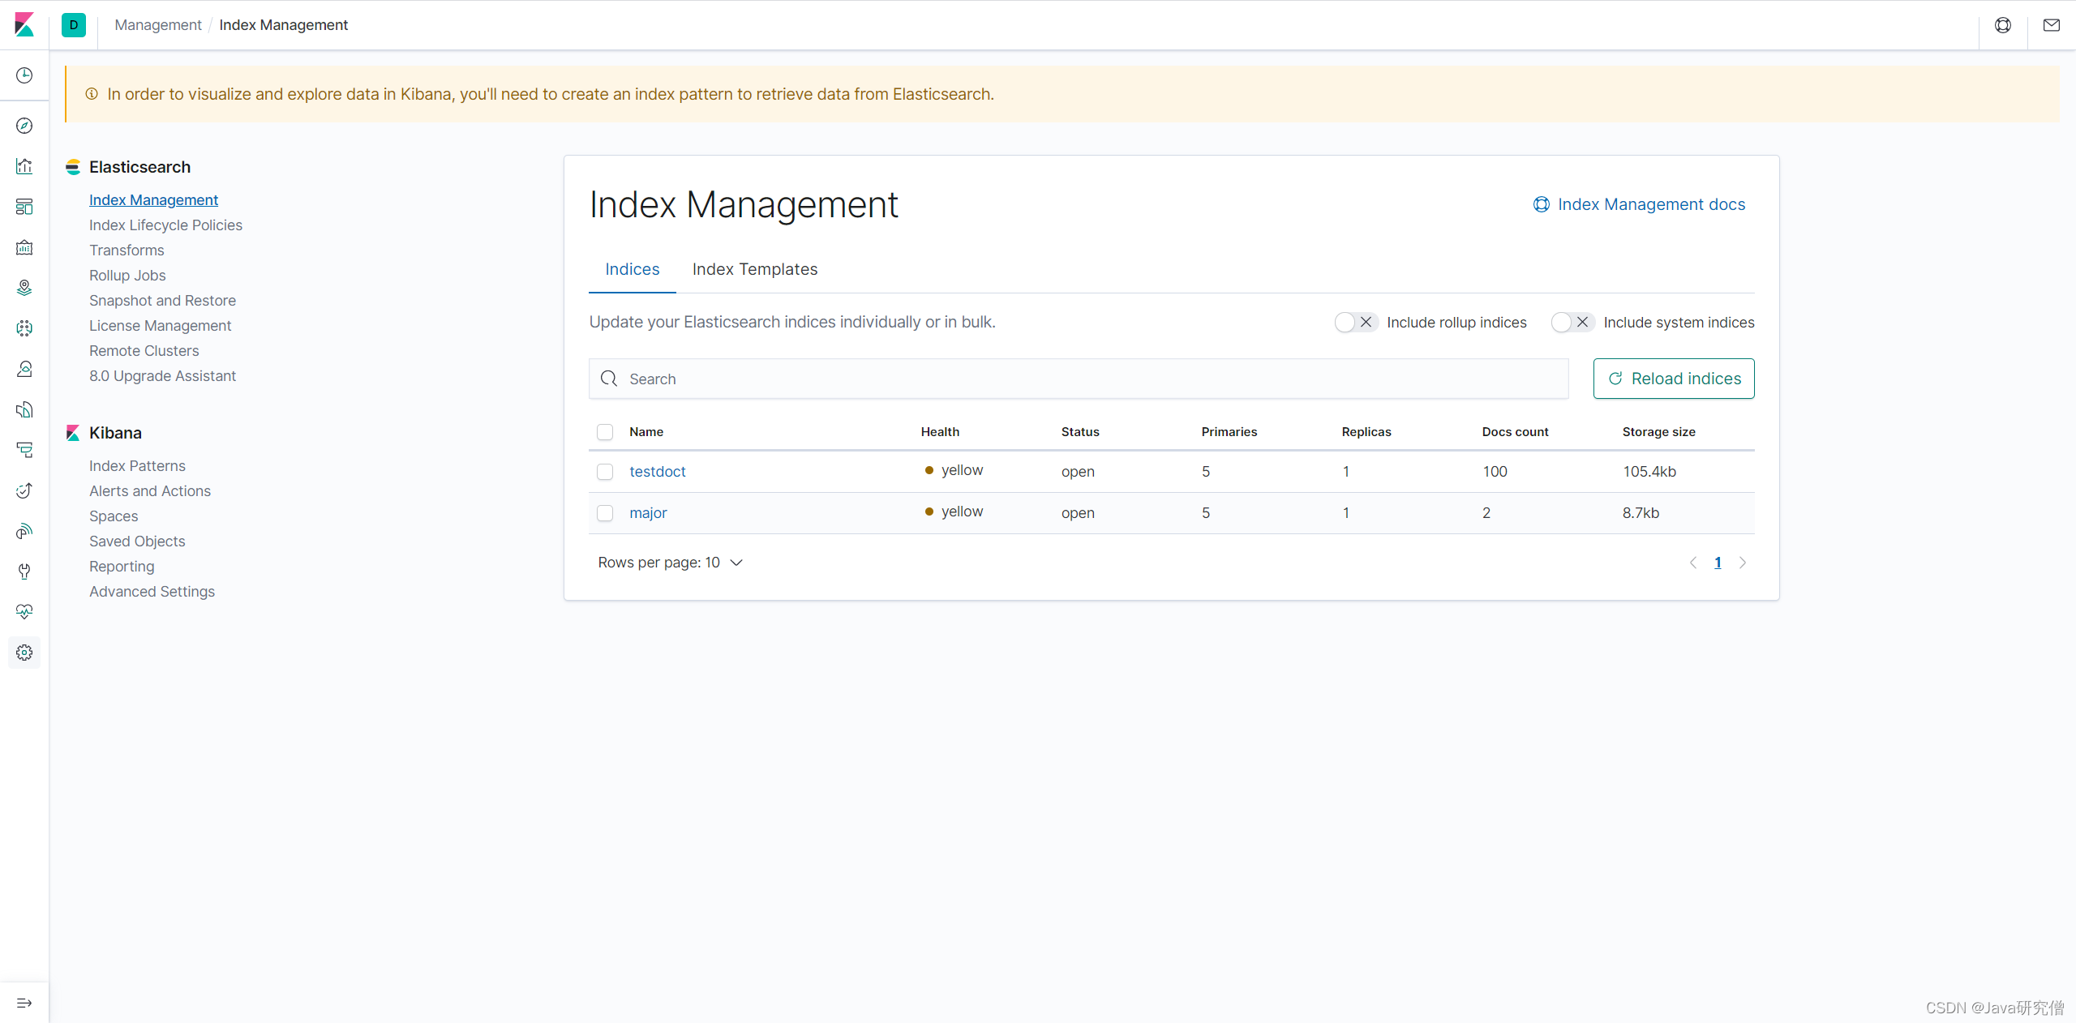2076x1023 pixels.
Task: Open Visualize chart icon in sidebar
Action: pyautogui.click(x=24, y=166)
